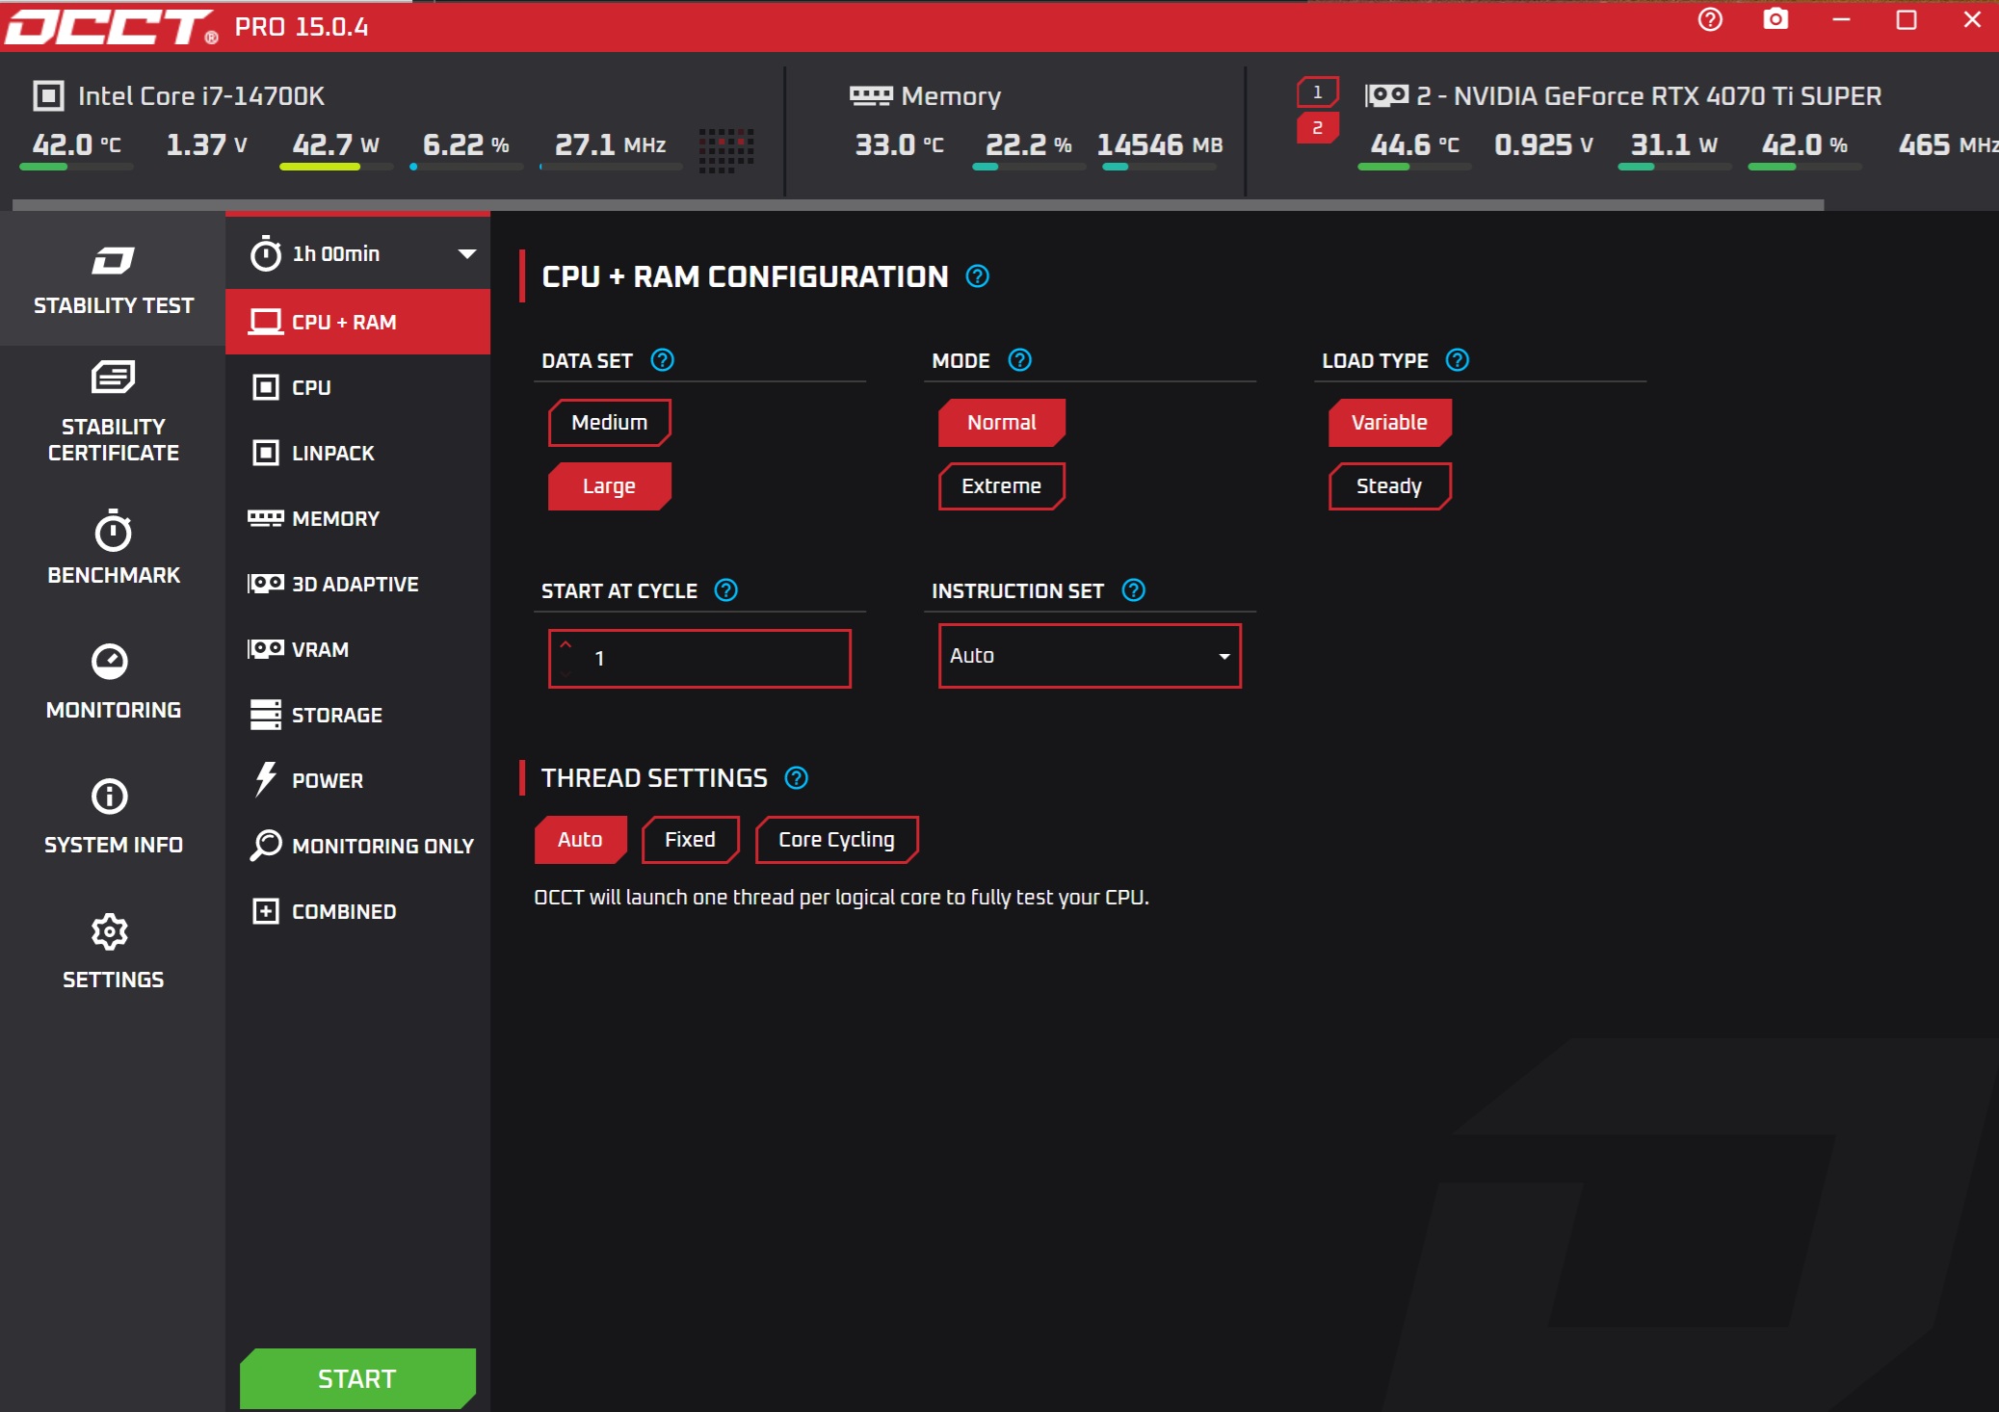View System Info
Image resolution: width=1999 pixels, height=1412 pixels.
112,819
